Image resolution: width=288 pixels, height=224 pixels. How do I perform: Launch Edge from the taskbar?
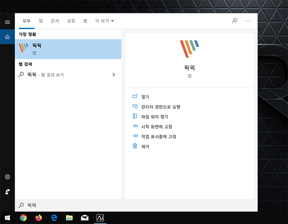pos(54,218)
